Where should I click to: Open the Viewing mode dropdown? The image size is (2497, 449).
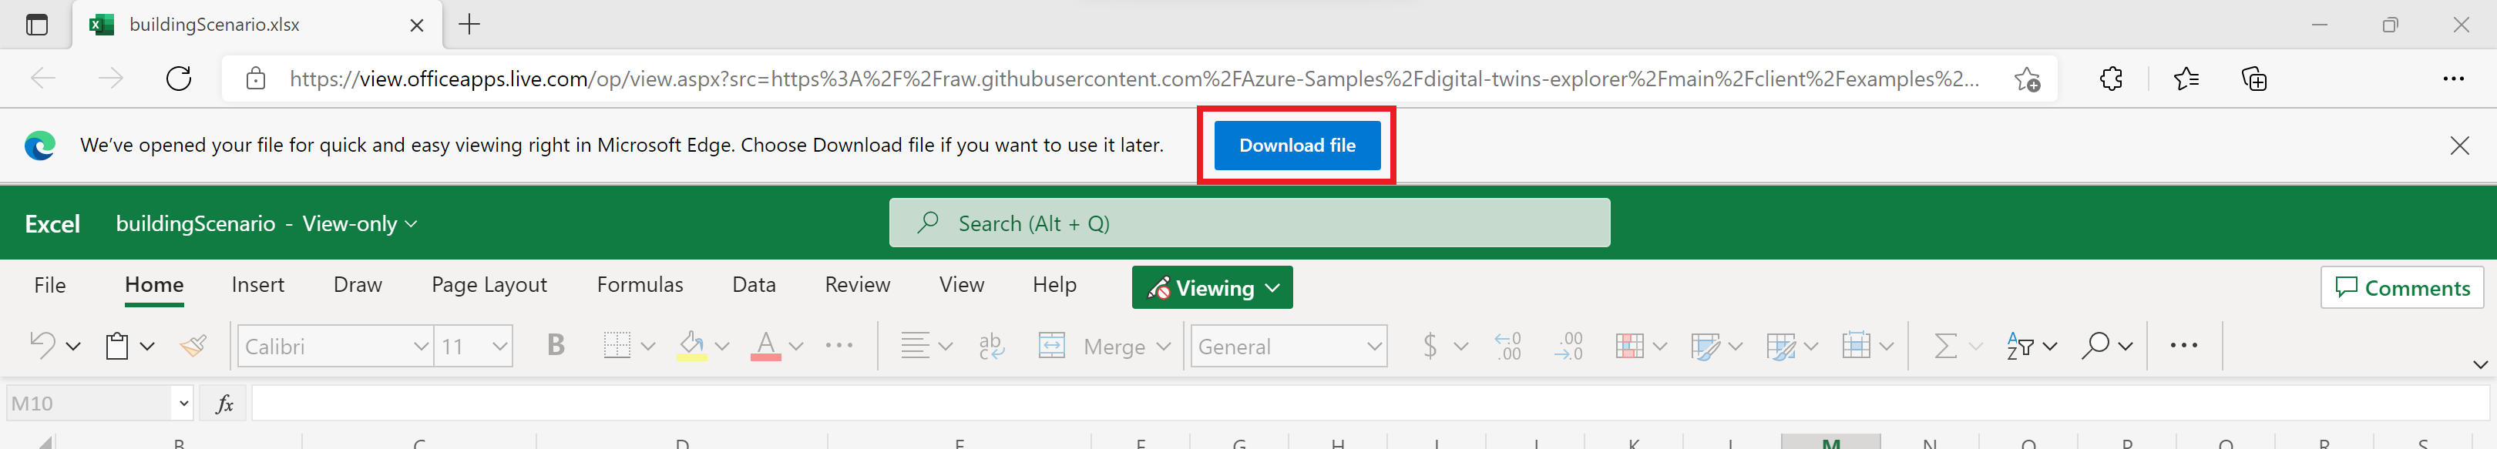[x=1212, y=286]
